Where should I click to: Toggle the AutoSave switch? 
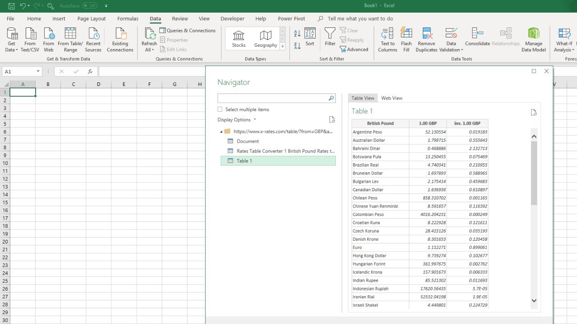(x=90, y=6)
